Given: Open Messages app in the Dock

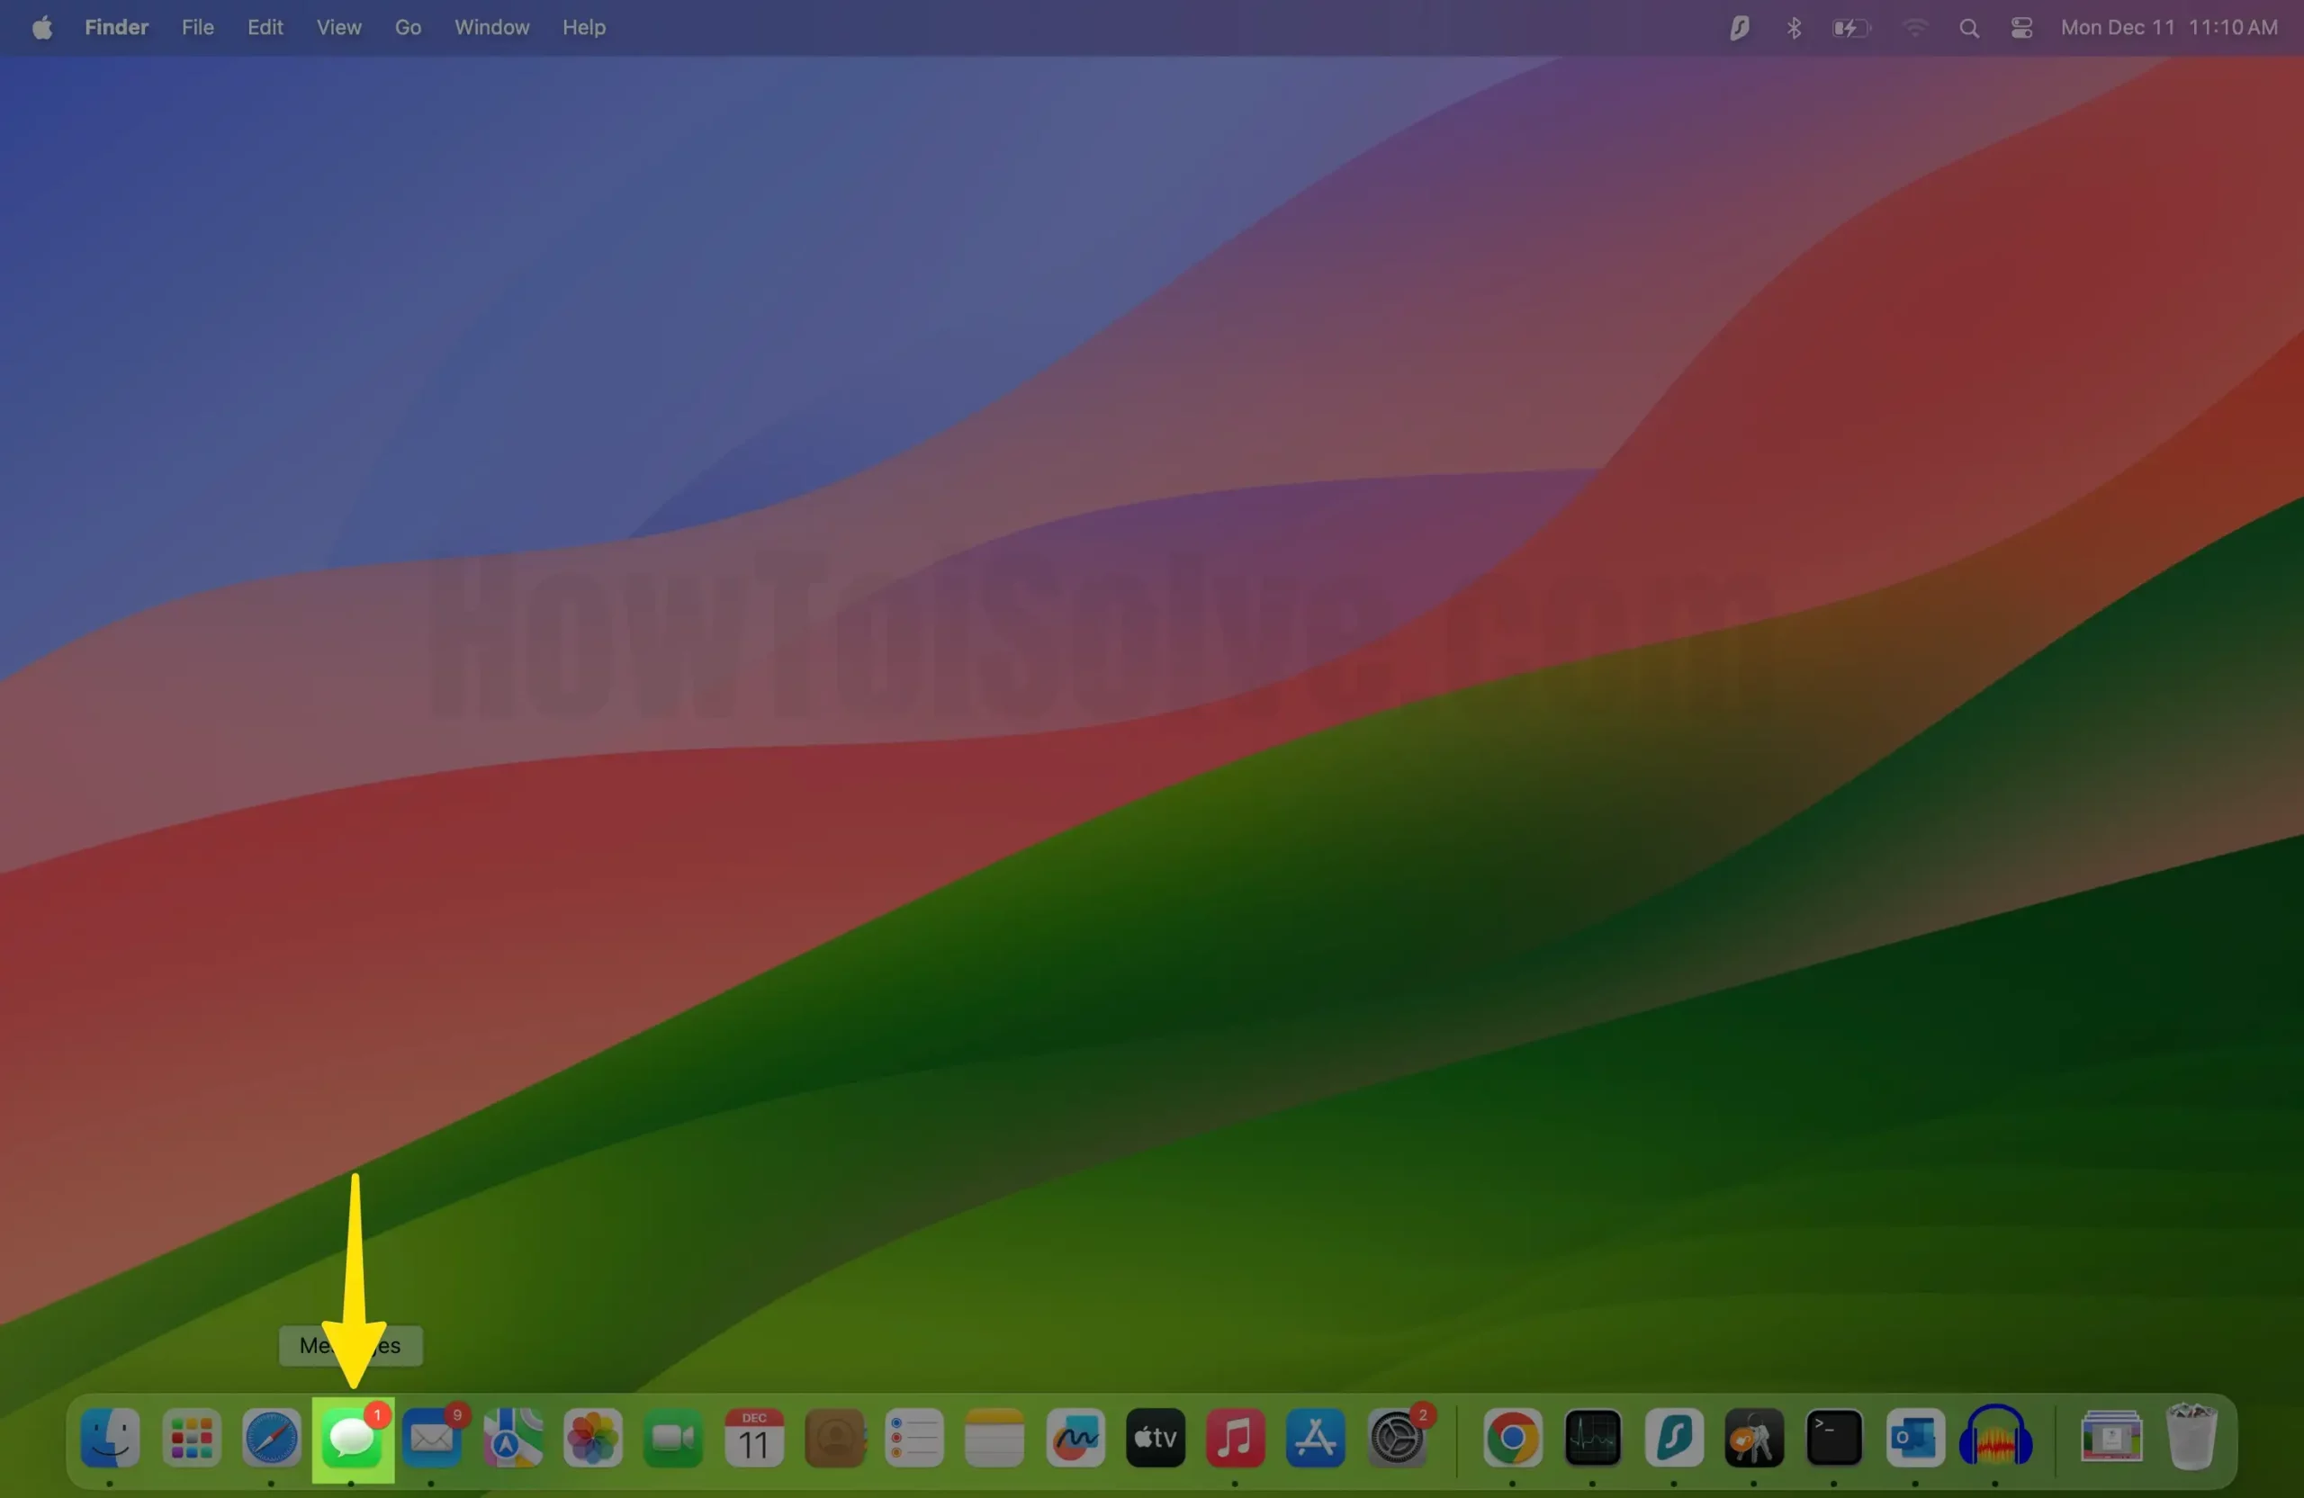Looking at the screenshot, I should pyautogui.click(x=351, y=1438).
